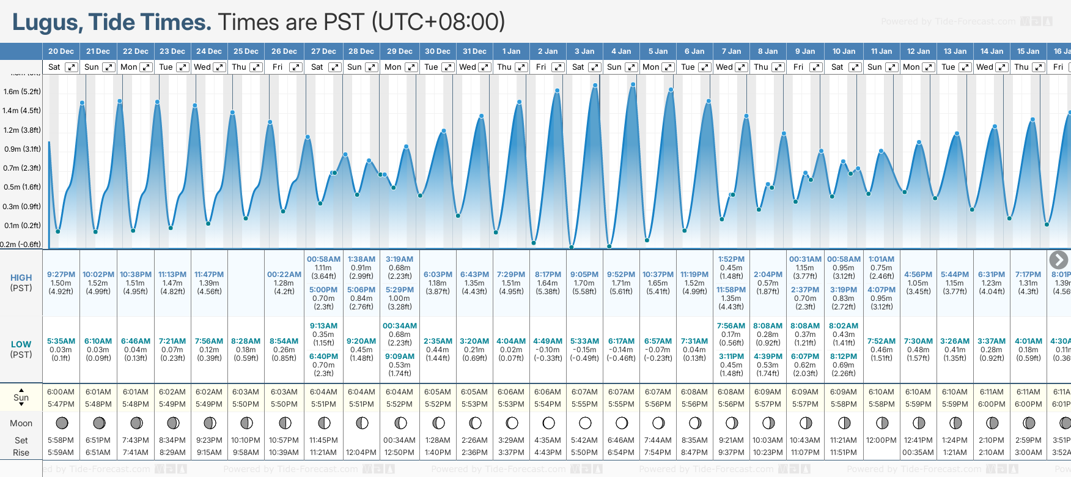Viewport: 1071px width, 477px height.
Task: Click the moon phase icon for 20 Dec
Action: (62, 423)
